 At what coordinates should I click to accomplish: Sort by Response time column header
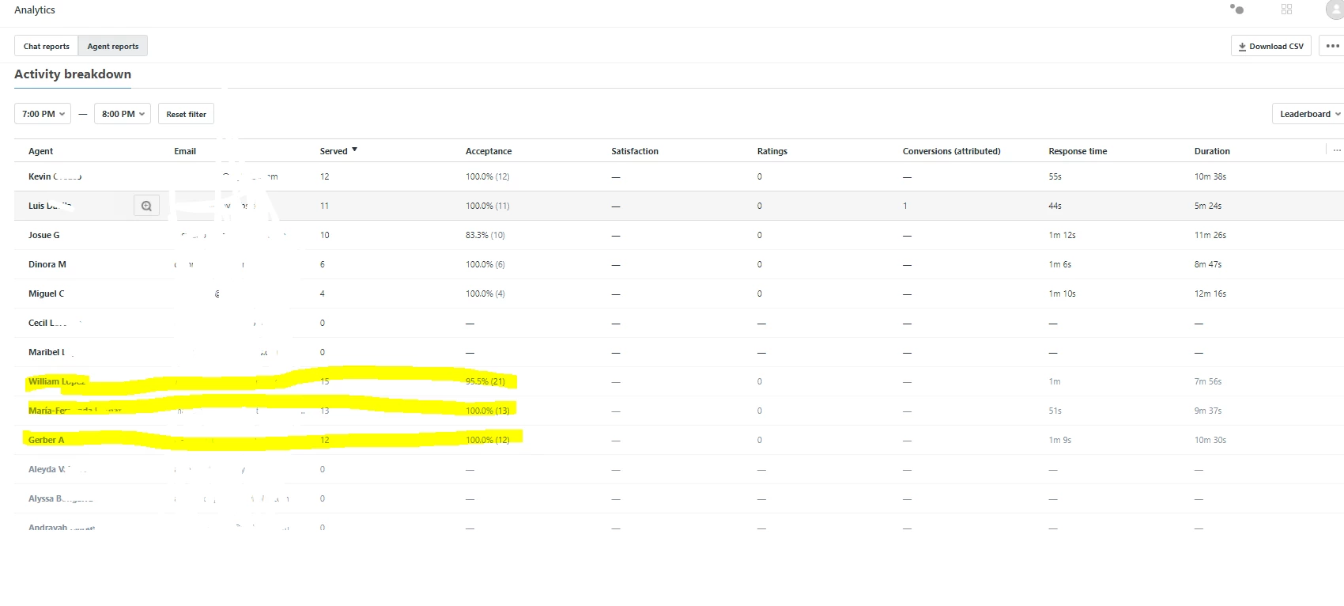1078,151
